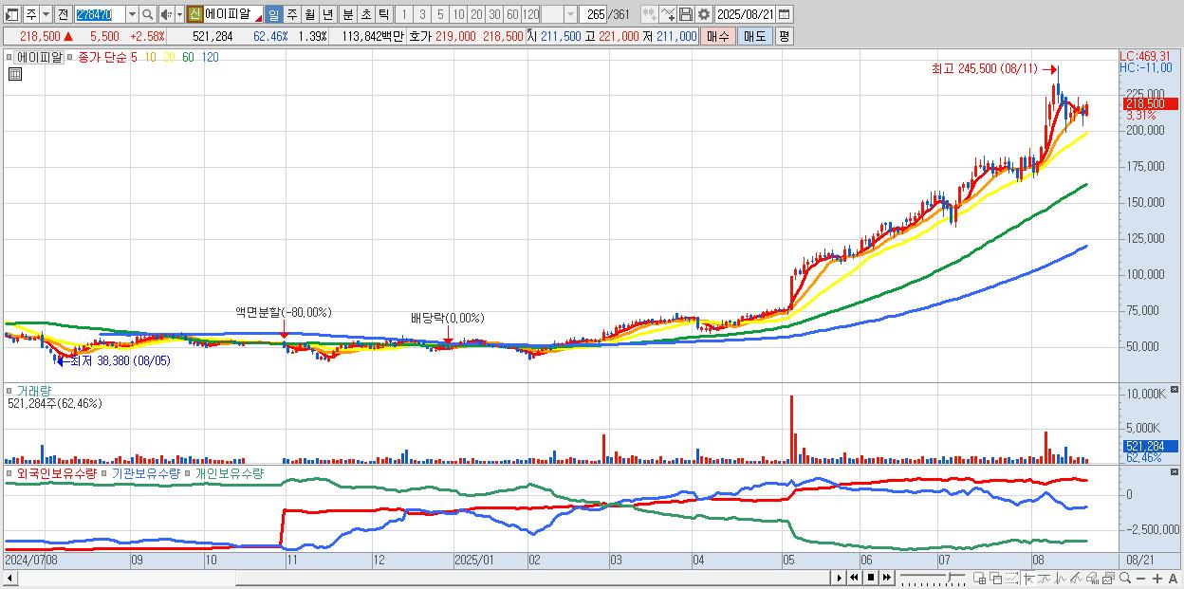Click the moving average line icon at bottom
Image resolution: width=1184 pixels, height=589 pixels.
pyautogui.click(x=1045, y=578)
